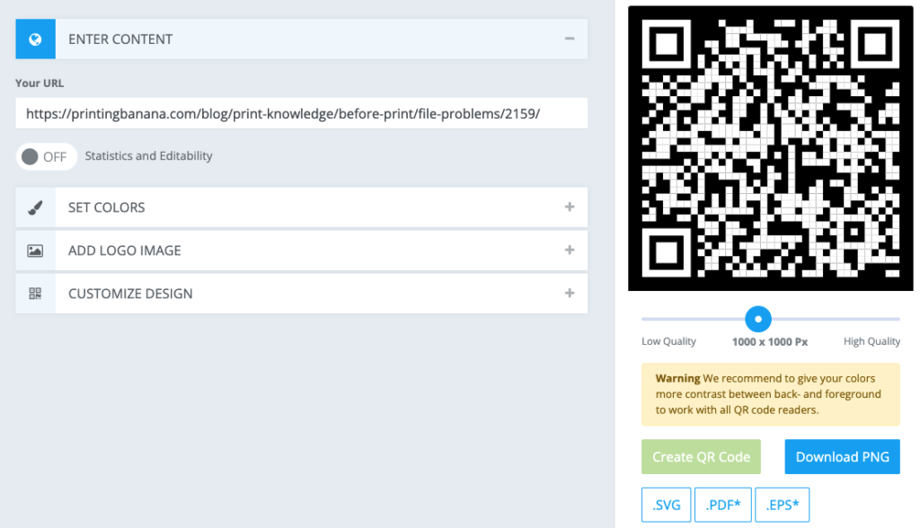
Task: Click the contrast Warning message box
Action: point(770,394)
